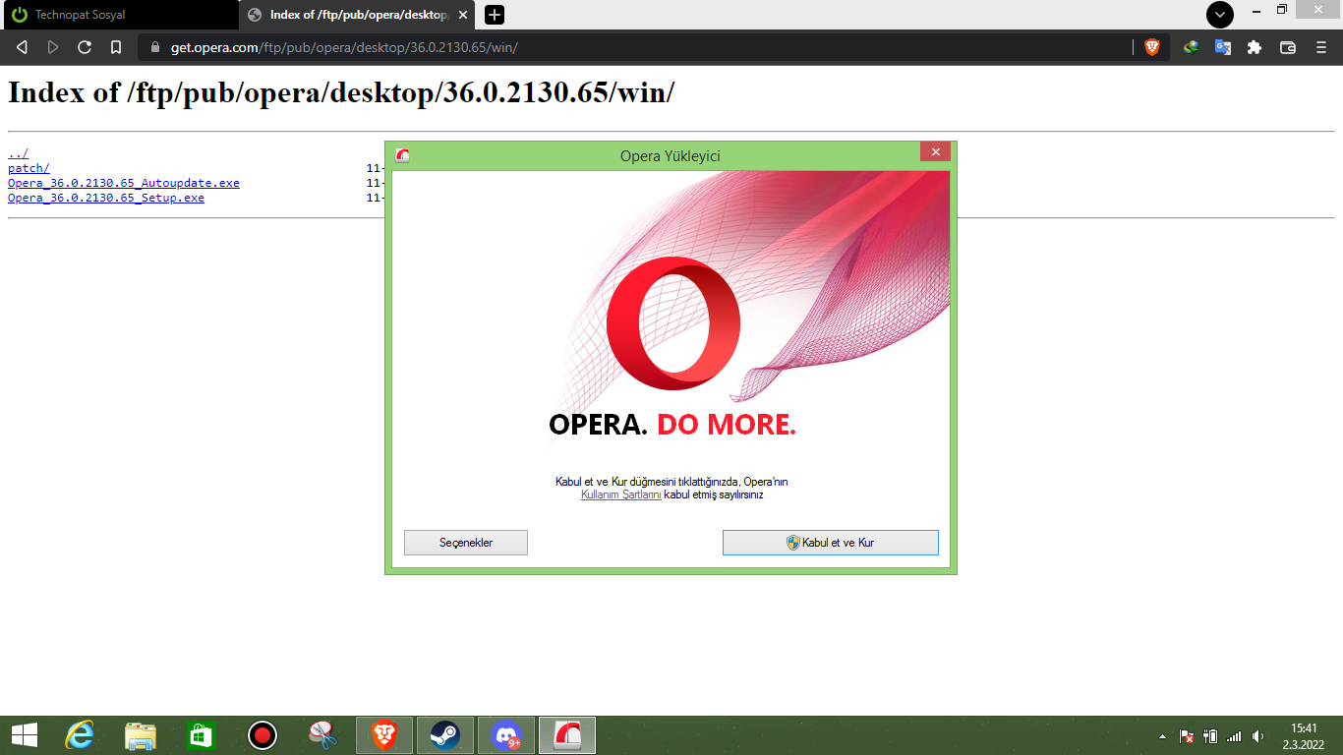Viewport: 1343px width, 755px height.
Task: Open the Internet Download Manager extension icon
Action: 1191,47
